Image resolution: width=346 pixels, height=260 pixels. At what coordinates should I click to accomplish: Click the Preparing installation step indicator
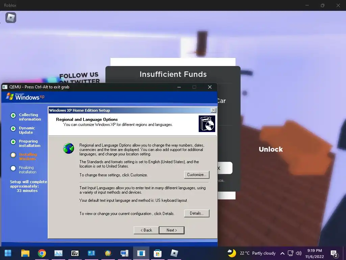tap(13, 142)
